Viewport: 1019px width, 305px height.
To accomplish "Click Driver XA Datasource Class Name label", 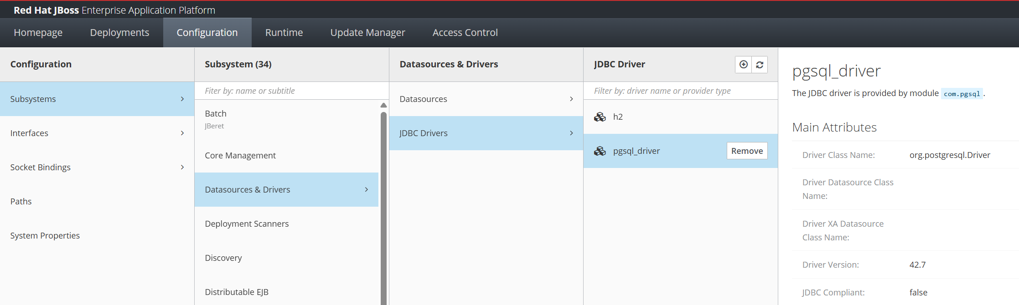I will click(x=843, y=230).
